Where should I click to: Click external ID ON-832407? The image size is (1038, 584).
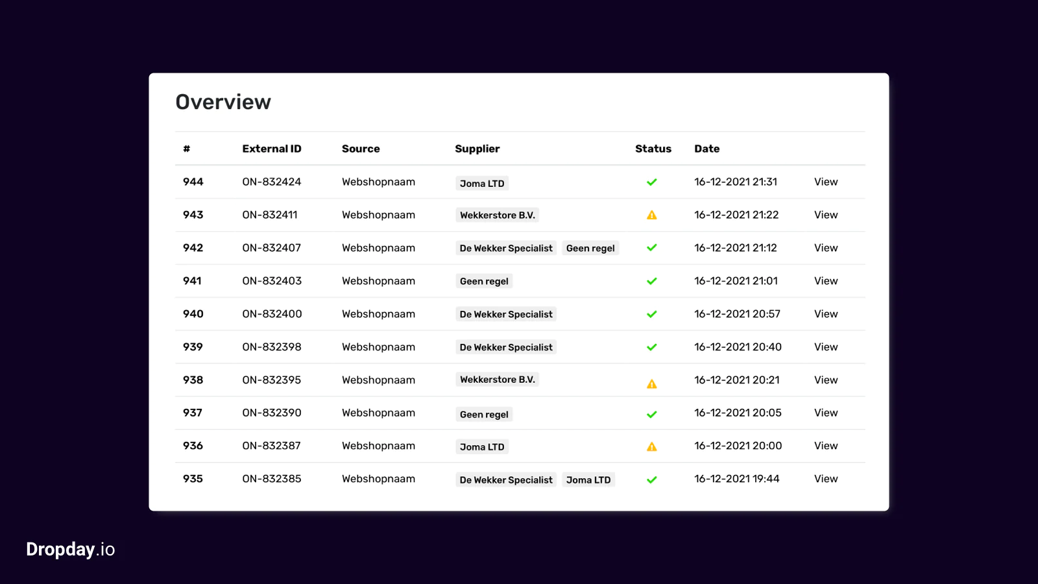[x=272, y=248]
